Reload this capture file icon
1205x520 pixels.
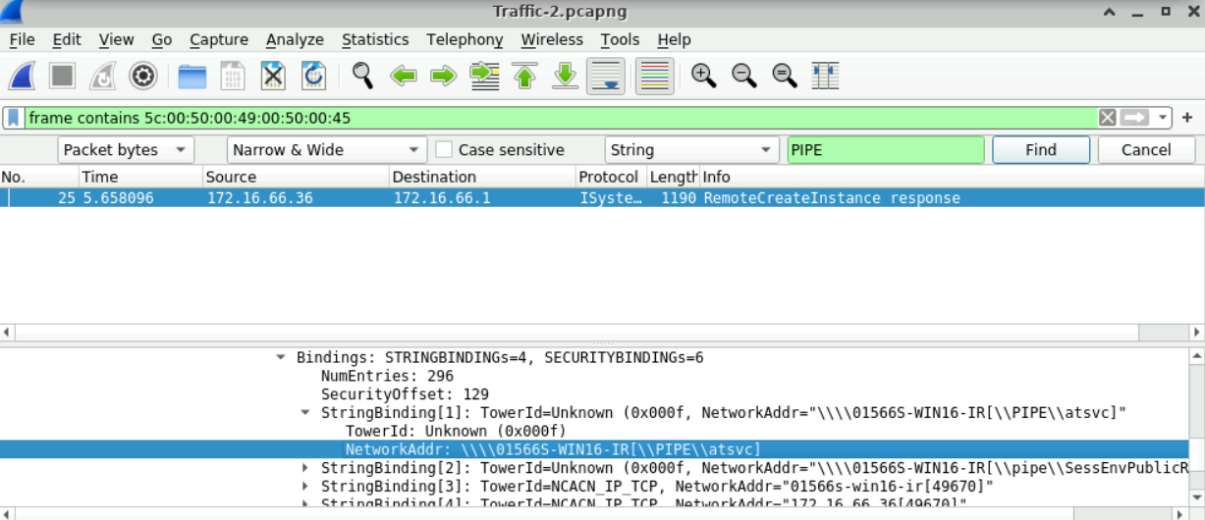313,76
